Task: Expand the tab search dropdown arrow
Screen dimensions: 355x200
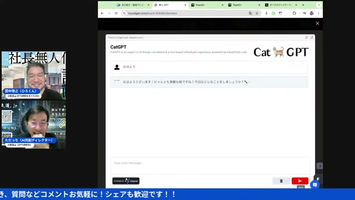Action: (319, 5)
